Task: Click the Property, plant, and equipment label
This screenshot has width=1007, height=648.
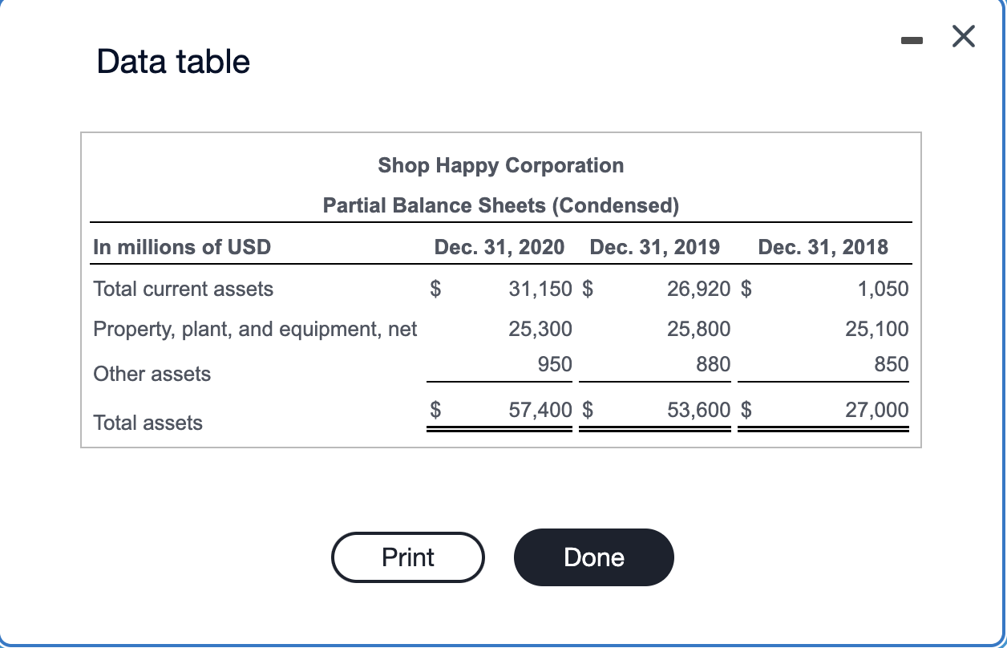Action: [x=255, y=329]
